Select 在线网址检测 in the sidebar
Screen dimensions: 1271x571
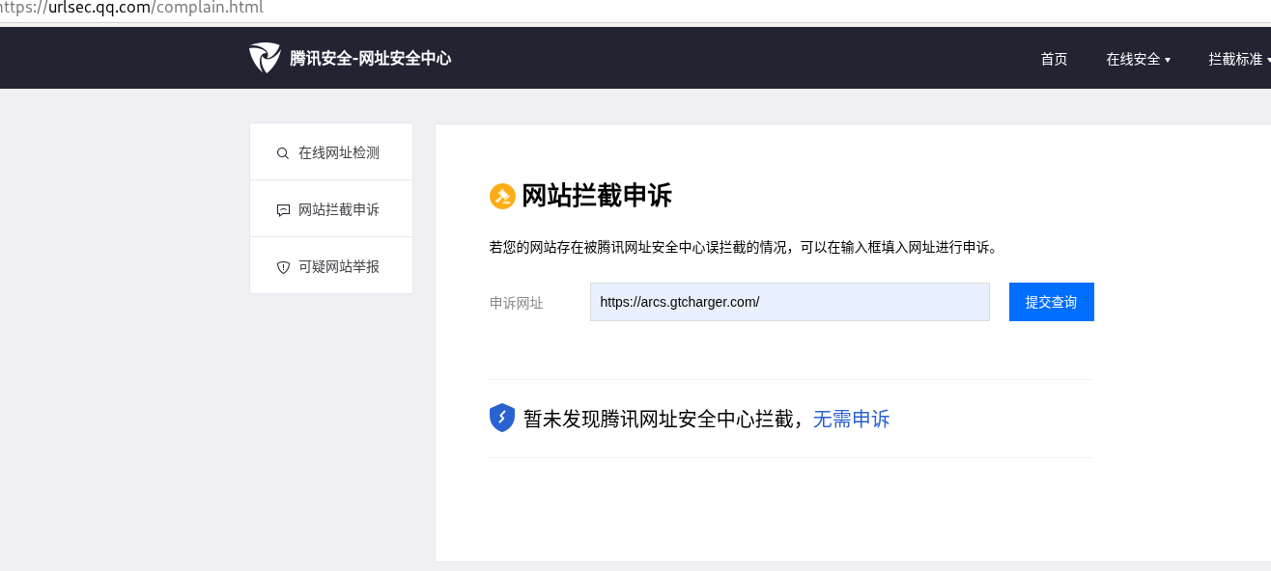click(331, 152)
